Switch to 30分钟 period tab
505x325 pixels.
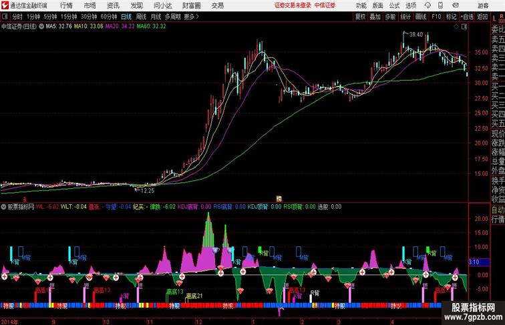click(x=89, y=17)
